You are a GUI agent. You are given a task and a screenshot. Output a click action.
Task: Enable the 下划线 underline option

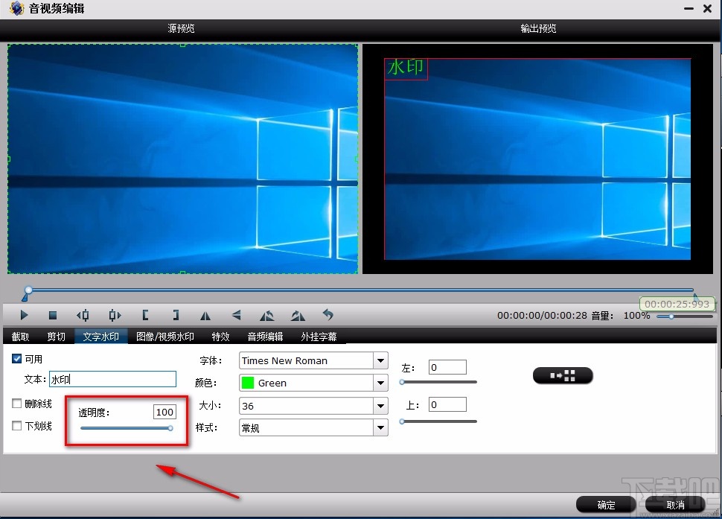16,425
